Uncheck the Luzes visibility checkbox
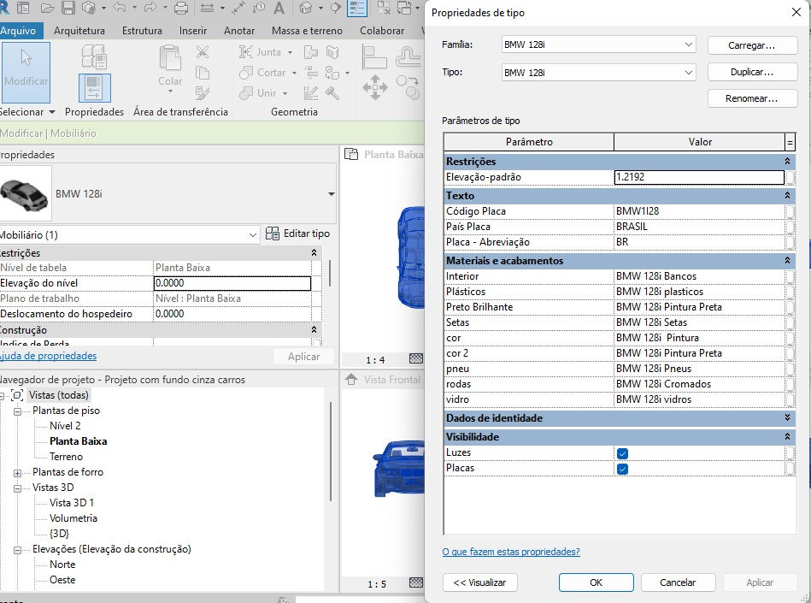This screenshot has height=603, width=811. (622, 453)
